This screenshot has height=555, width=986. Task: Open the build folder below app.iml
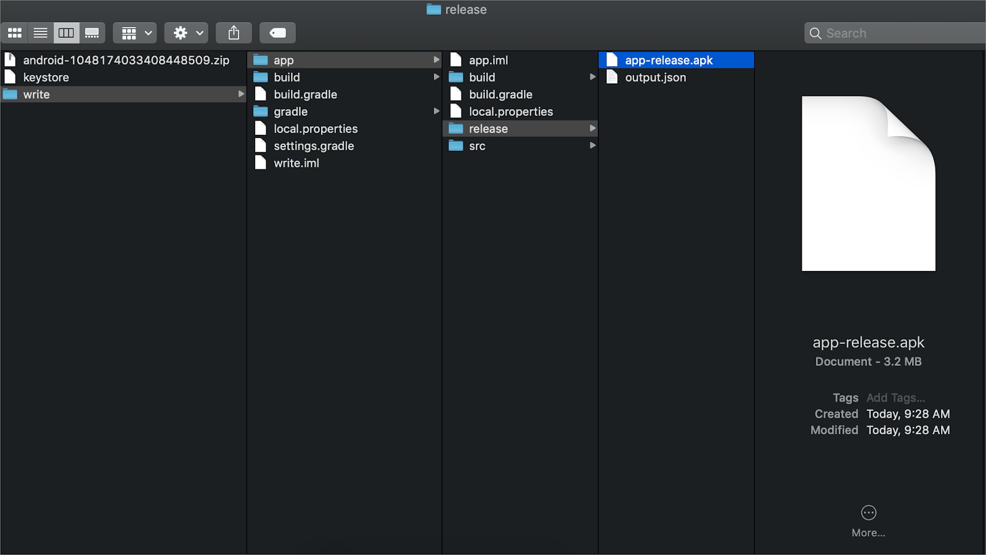pyautogui.click(x=521, y=77)
